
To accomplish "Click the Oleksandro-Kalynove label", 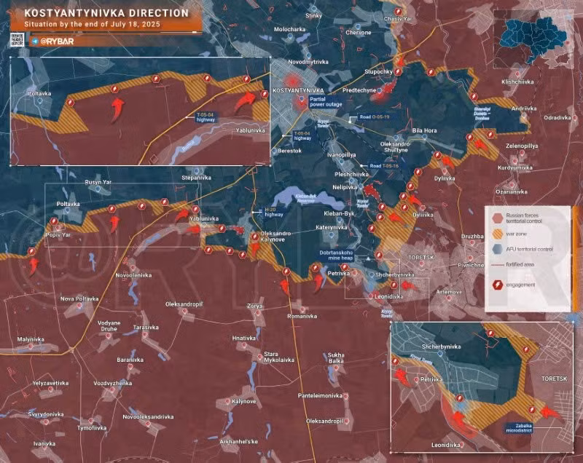I will [x=275, y=237].
